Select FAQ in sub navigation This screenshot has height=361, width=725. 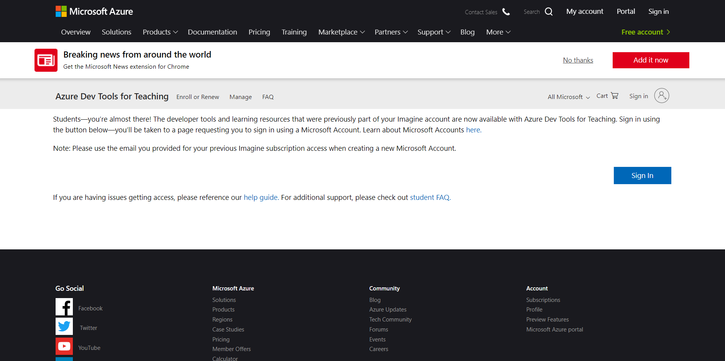pyautogui.click(x=268, y=97)
